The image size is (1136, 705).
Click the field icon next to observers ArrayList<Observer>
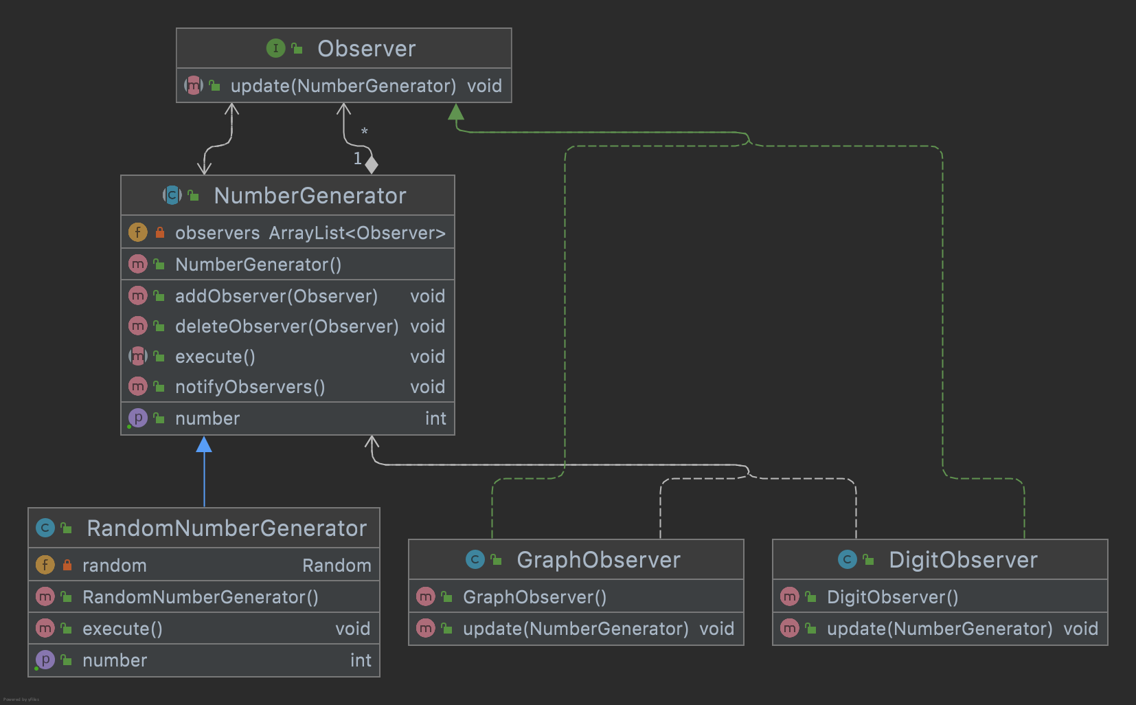click(137, 232)
